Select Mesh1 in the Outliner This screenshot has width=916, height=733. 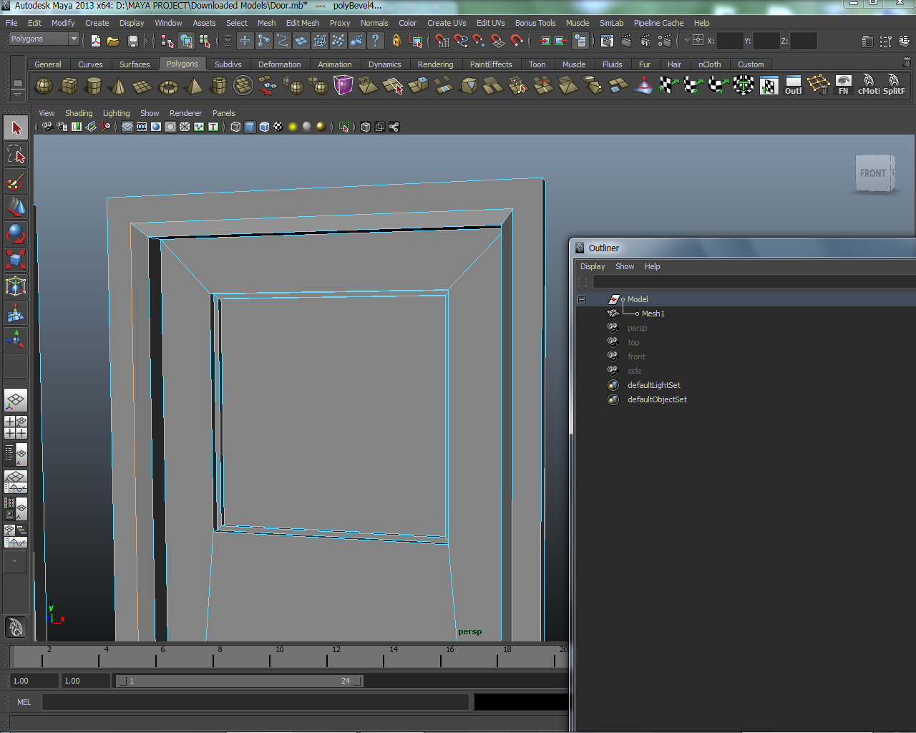[653, 314]
